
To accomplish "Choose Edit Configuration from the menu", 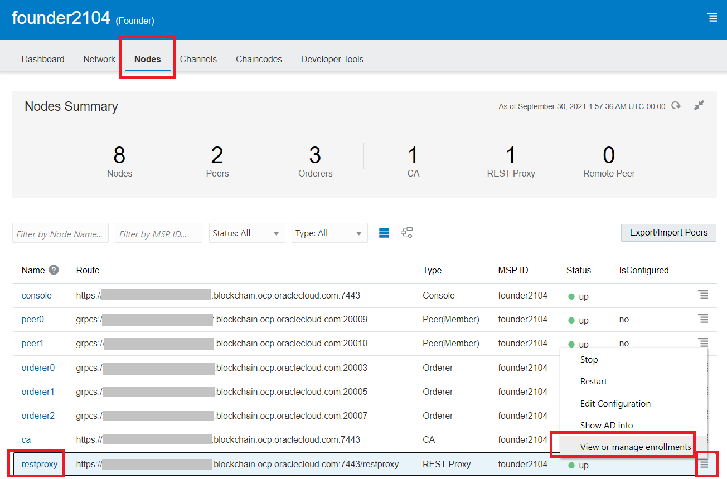I will pos(615,403).
